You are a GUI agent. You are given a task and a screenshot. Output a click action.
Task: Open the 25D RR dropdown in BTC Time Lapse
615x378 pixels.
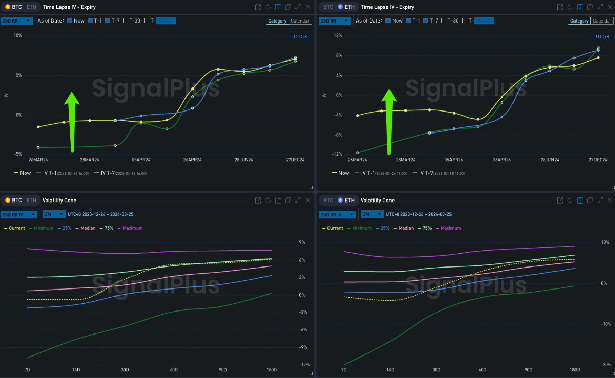point(16,20)
